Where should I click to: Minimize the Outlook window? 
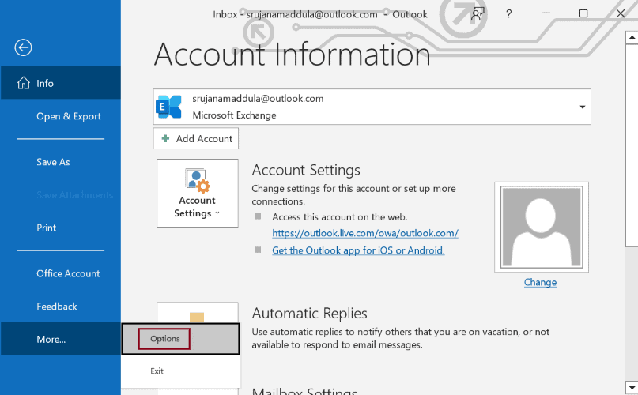[546, 13]
